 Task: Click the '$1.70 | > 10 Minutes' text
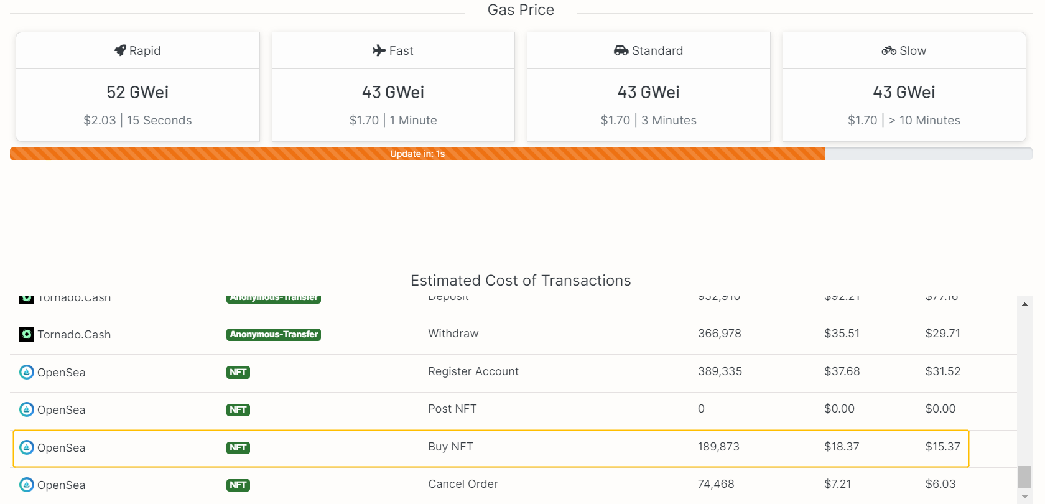point(904,120)
